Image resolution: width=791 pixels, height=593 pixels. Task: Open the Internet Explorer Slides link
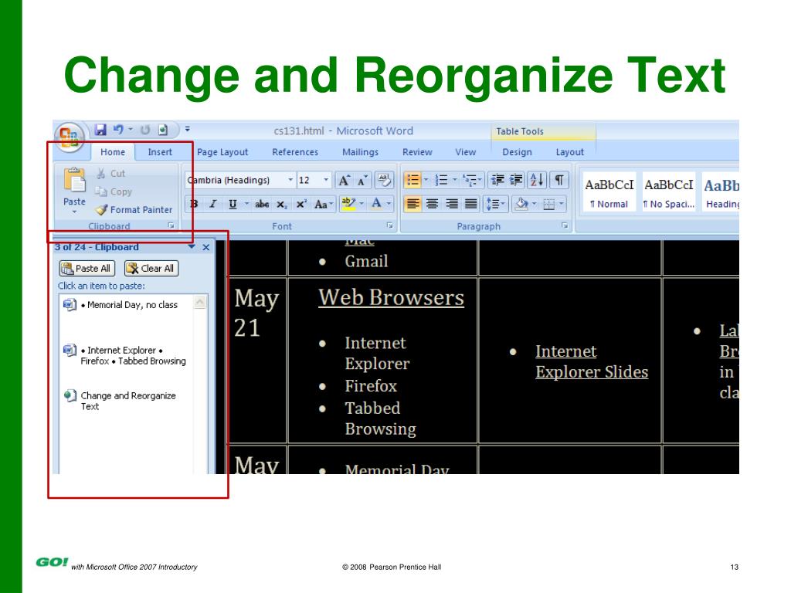tap(592, 361)
